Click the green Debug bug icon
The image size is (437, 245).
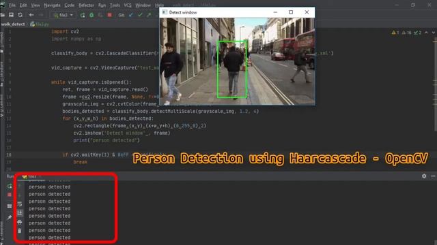coord(91,15)
